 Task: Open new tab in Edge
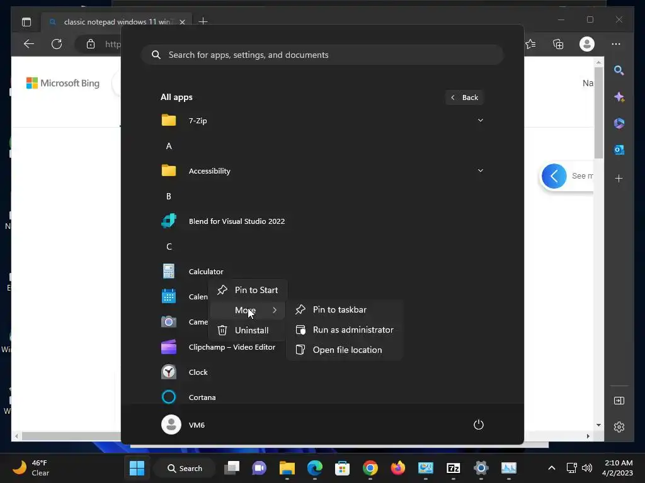pyautogui.click(x=203, y=21)
